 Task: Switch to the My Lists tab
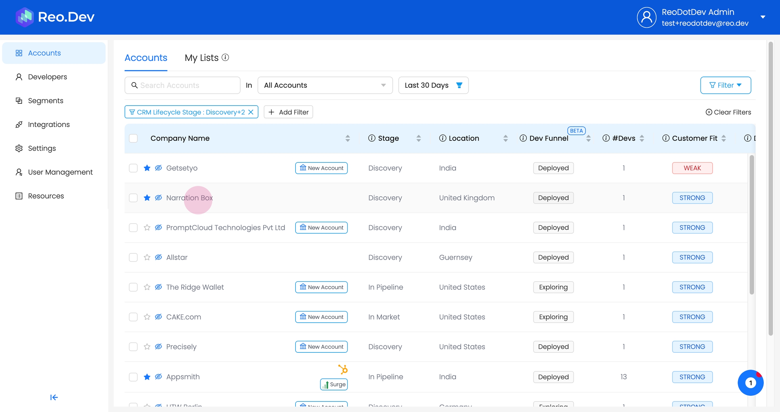click(x=201, y=58)
